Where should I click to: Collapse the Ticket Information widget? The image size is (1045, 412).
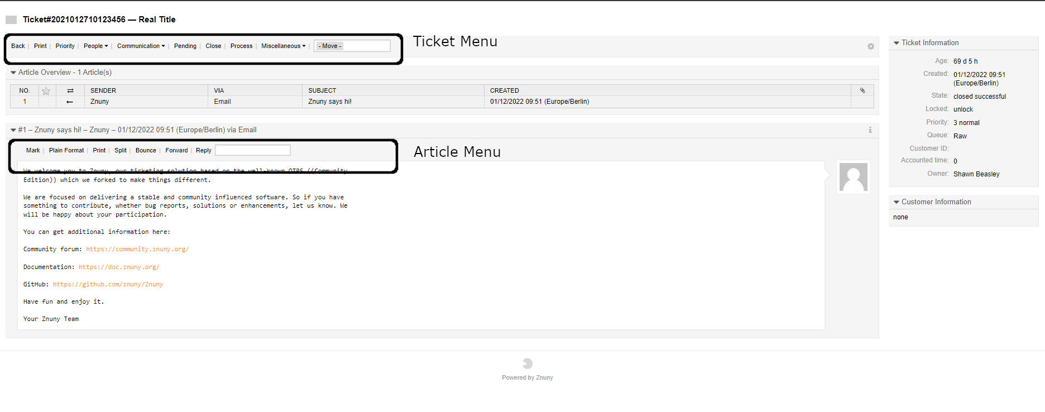click(x=897, y=43)
